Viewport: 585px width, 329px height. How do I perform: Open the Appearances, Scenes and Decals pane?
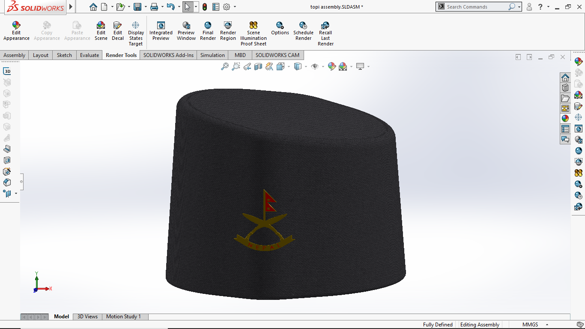[x=565, y=119]
